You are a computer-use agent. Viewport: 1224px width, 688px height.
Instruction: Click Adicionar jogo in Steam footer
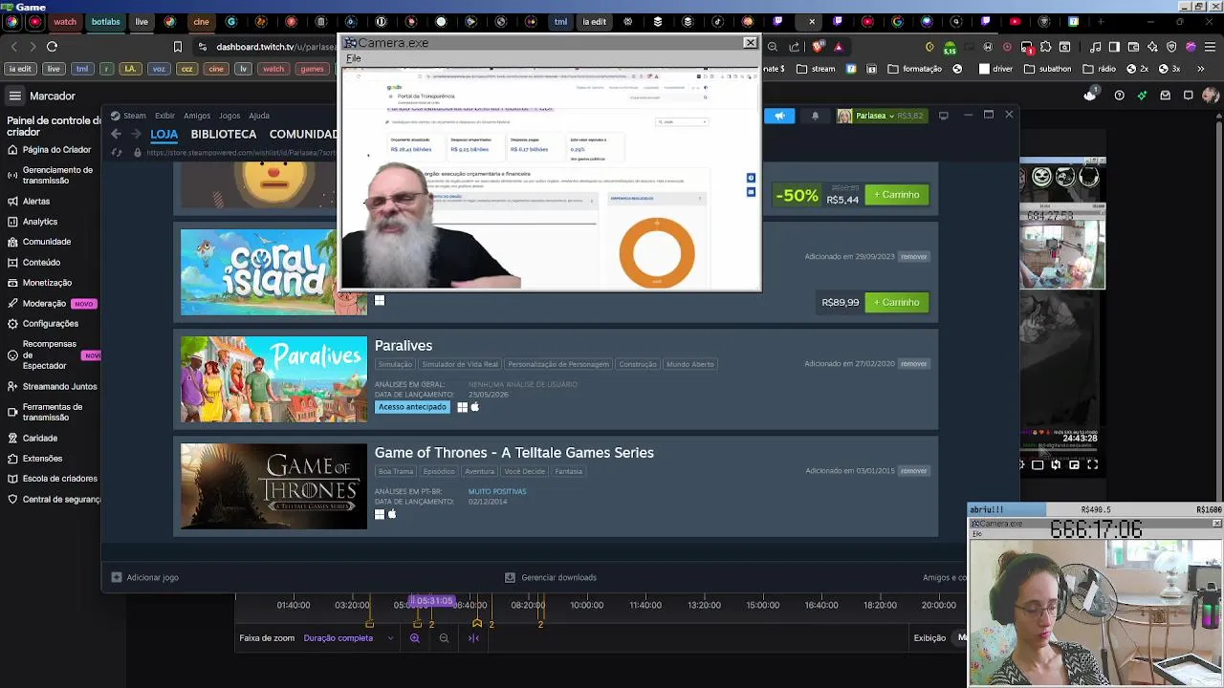pyautogui.click(x=144, y=577)
